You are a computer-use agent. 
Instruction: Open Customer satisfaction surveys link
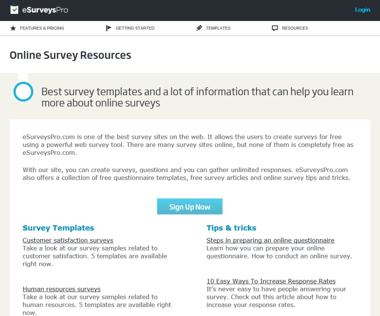(x=68, y=240)
